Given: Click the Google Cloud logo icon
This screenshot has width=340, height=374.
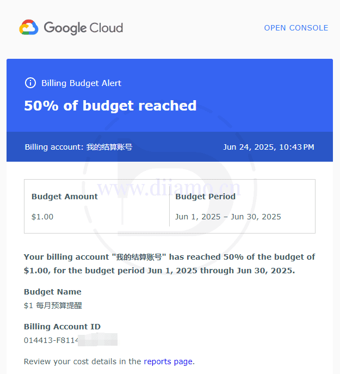Looking at the screenshot, I should click(x=28, y=28).
